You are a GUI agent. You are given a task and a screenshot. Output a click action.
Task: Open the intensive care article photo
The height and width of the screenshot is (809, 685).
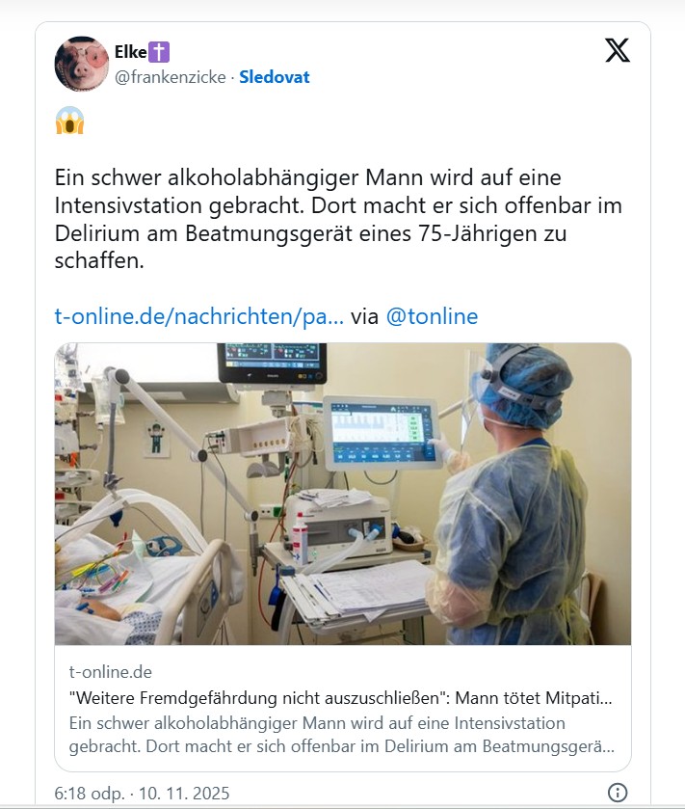[x=343, y=494]
